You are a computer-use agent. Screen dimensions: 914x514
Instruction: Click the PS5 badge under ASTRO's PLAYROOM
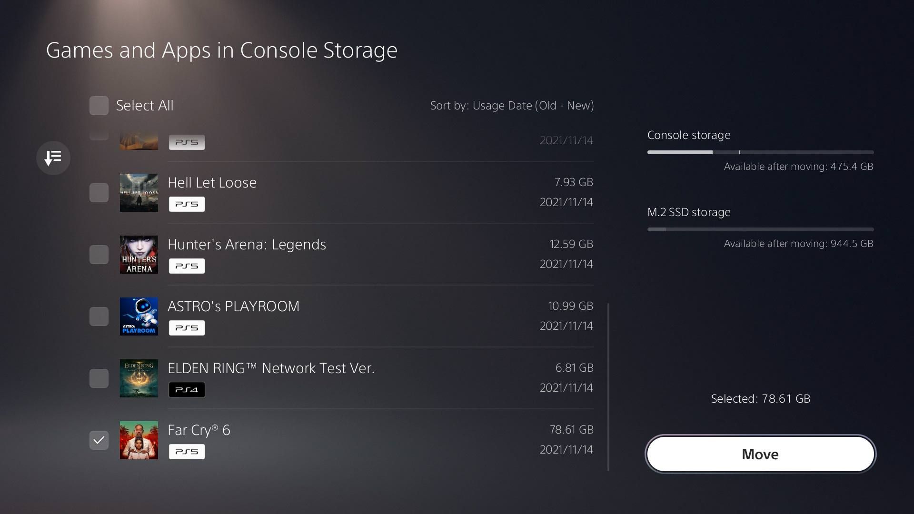coord(187,328)
